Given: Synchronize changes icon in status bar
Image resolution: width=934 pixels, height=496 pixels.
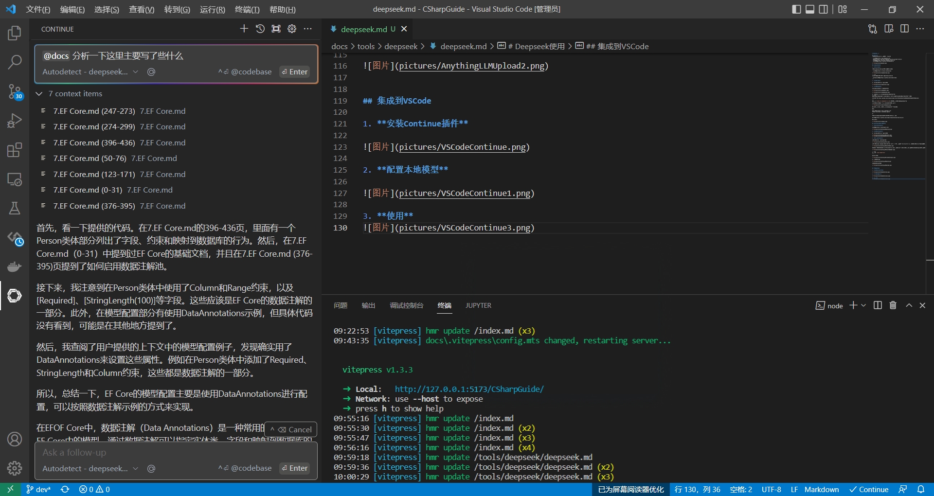Looking at the screenshot, I should (65, 489).
